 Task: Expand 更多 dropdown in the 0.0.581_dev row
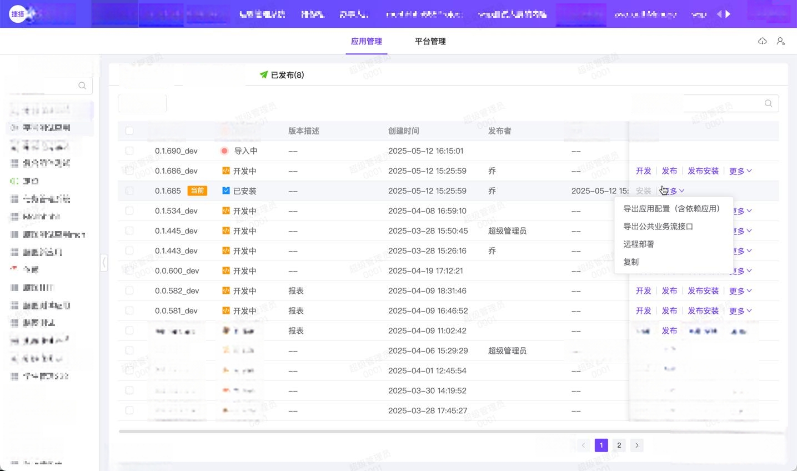[x=740, y=311]
